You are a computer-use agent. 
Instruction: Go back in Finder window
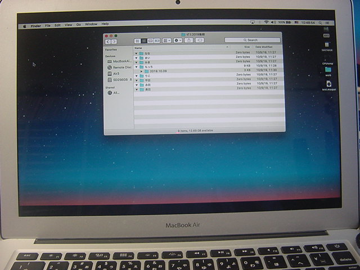pyautogui.click(x=108, y=42)
